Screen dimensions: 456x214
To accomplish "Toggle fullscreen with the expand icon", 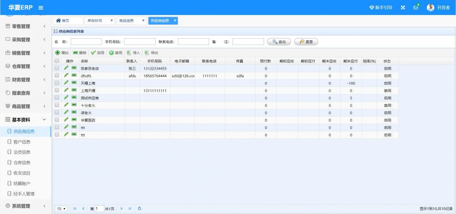I will (403, 8).
